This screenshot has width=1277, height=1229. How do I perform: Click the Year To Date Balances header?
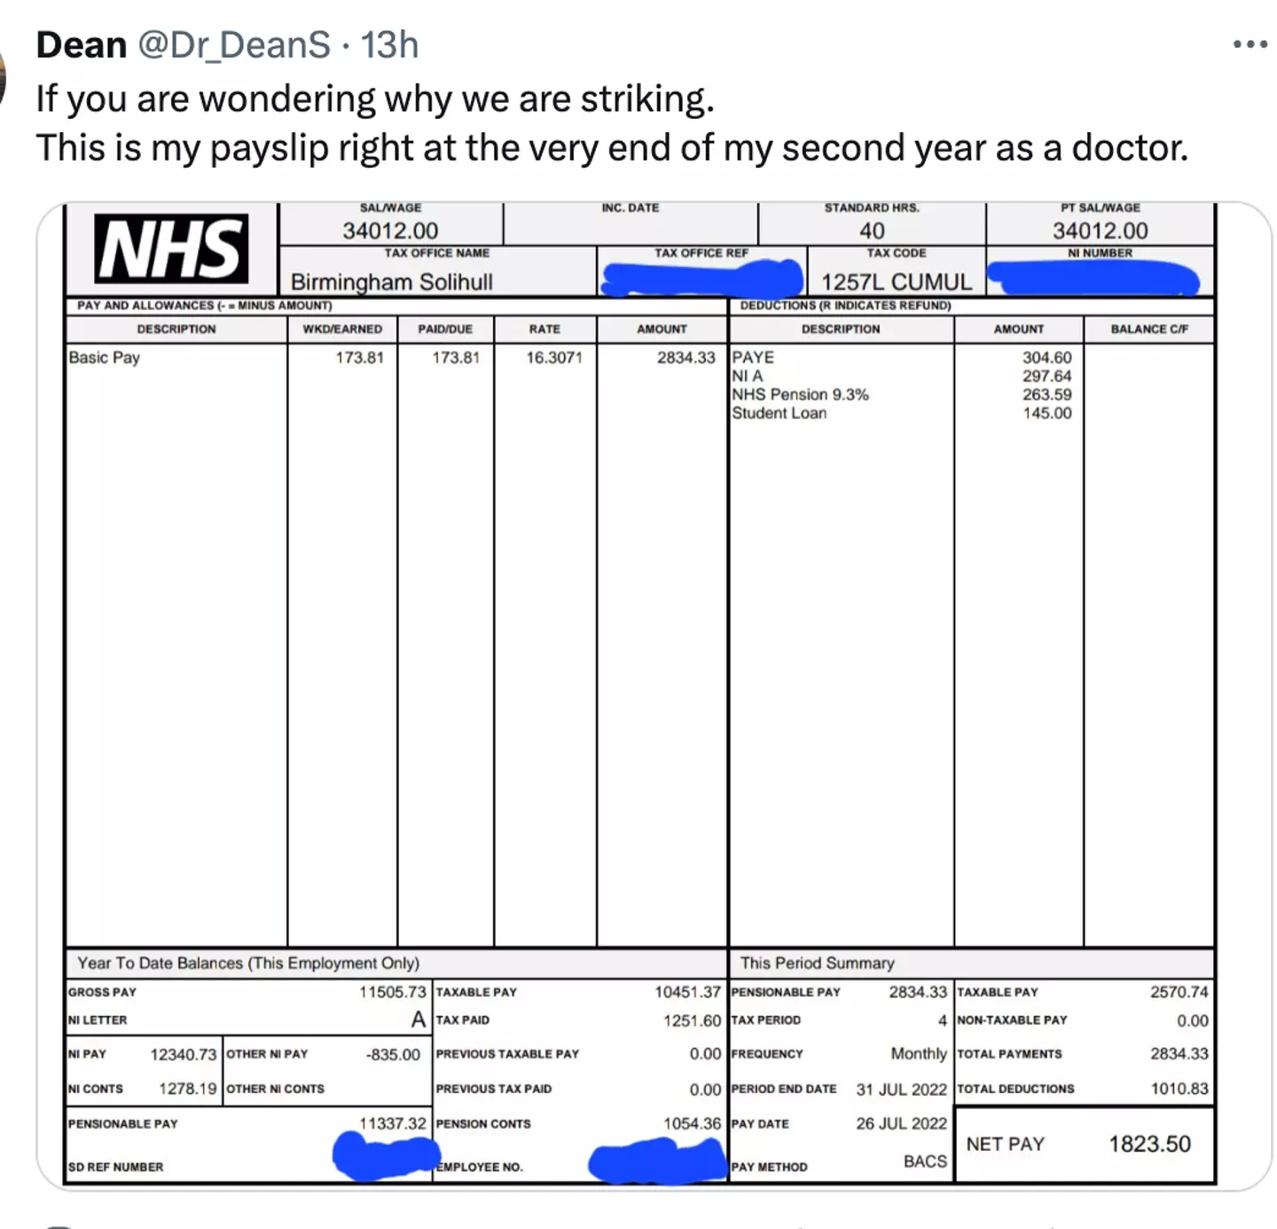pyautogui.click(x=248, y=963)
